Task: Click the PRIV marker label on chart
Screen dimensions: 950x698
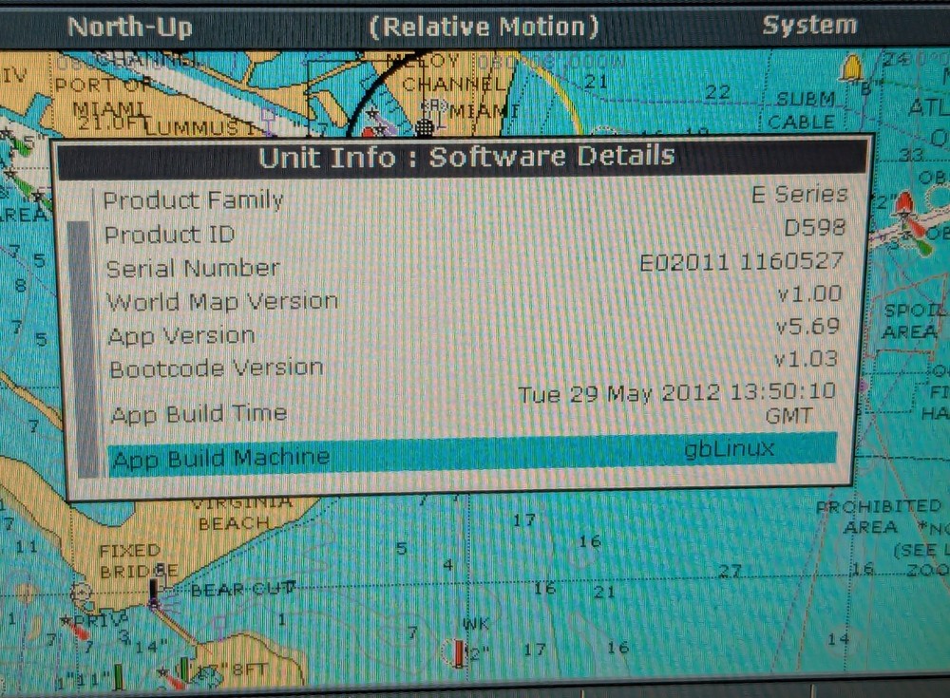Action: tap(102, 621)
